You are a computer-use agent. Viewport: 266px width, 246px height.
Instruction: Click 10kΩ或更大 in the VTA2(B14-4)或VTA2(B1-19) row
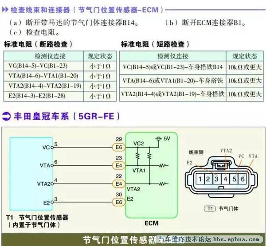point(244,94)
